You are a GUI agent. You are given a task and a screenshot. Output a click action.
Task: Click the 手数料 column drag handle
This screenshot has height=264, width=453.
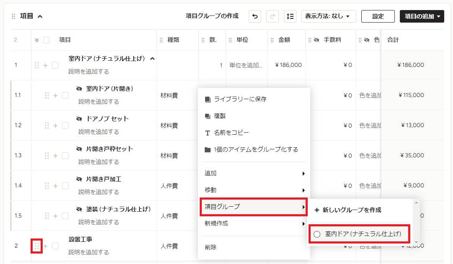pyautogui.click(x=310, y=40)
